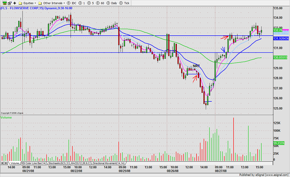Click the 59.237K volume marker
This screenshot has width=290, height=177.
(x=279, y=143)
